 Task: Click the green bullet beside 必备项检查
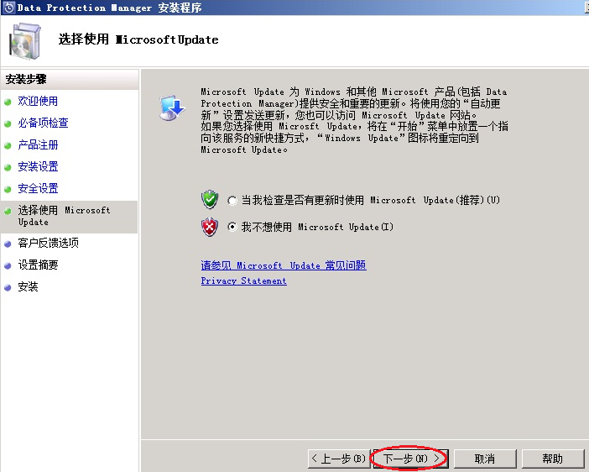[x=8, y=123]
